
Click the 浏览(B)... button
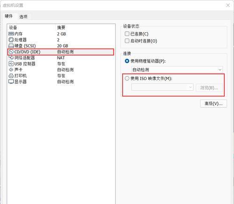point(209,87)
